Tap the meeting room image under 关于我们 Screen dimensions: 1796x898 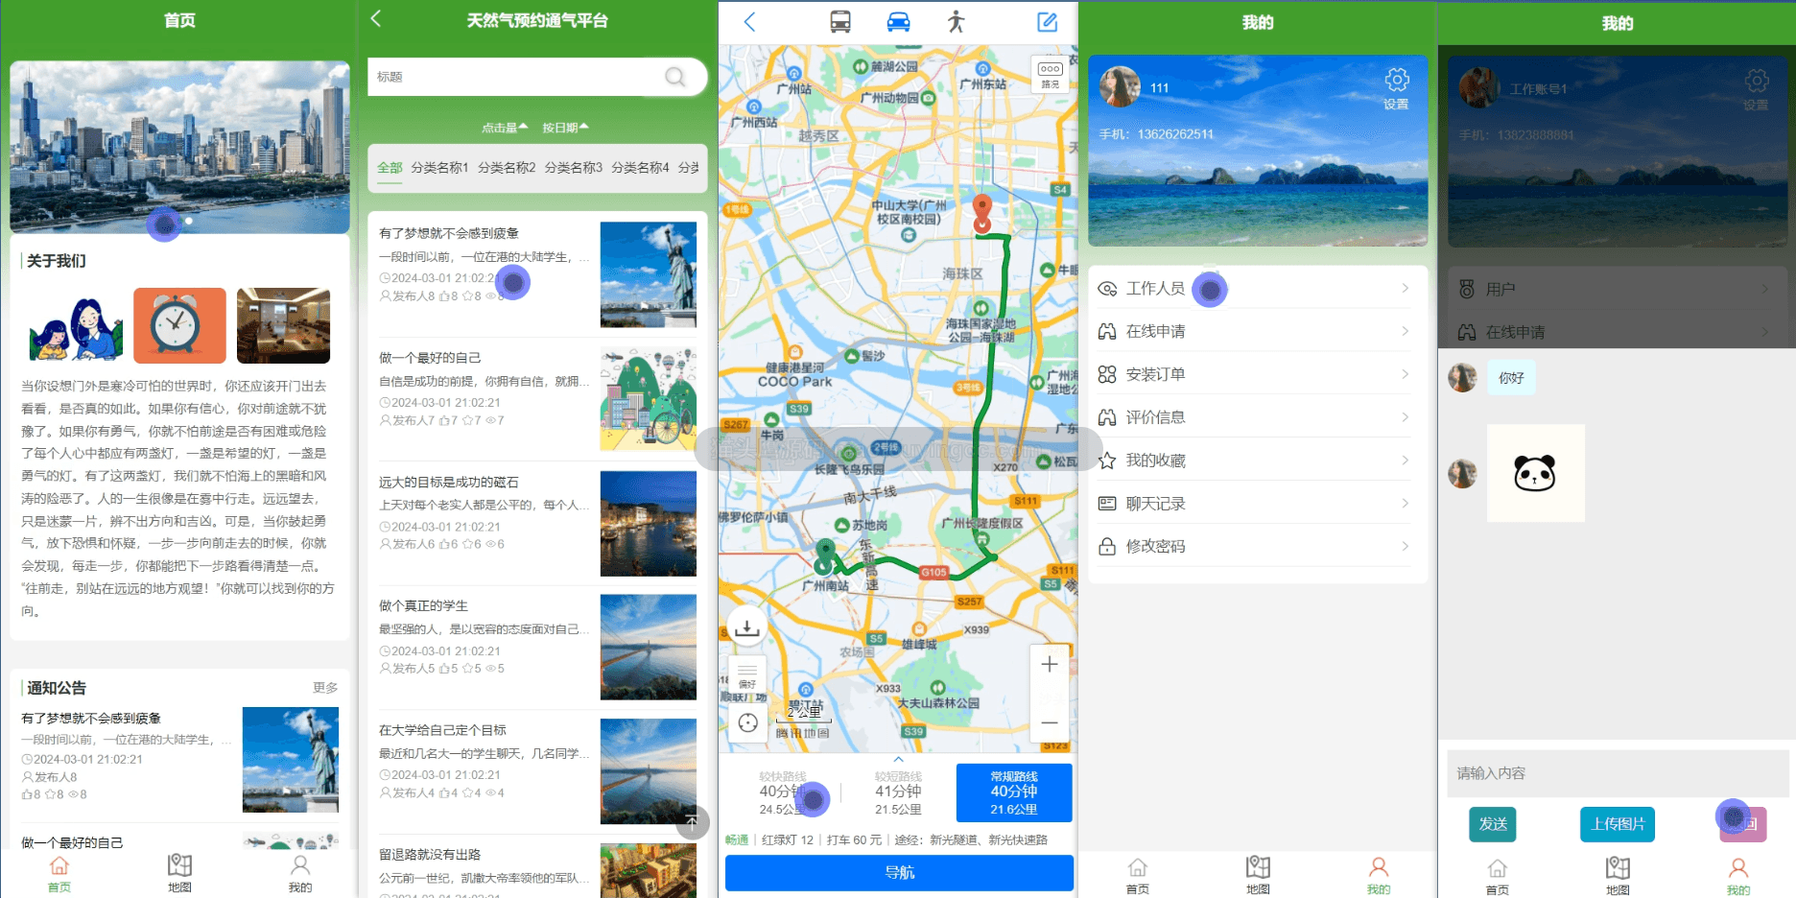[283, 325]
